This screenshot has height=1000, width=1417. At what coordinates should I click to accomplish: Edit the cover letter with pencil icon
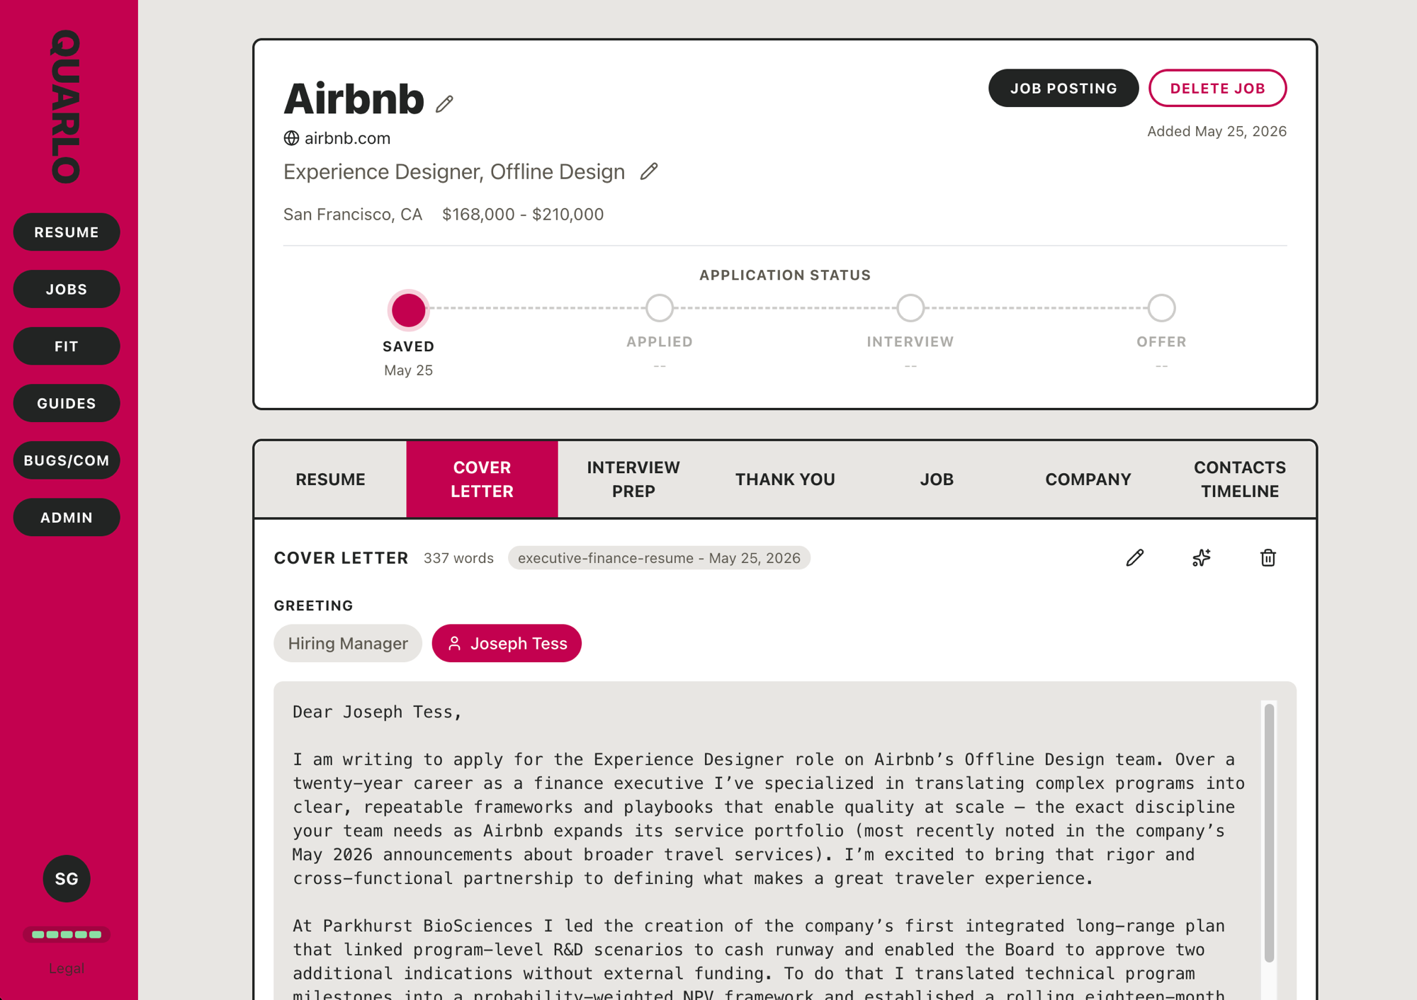(1135, 558)
